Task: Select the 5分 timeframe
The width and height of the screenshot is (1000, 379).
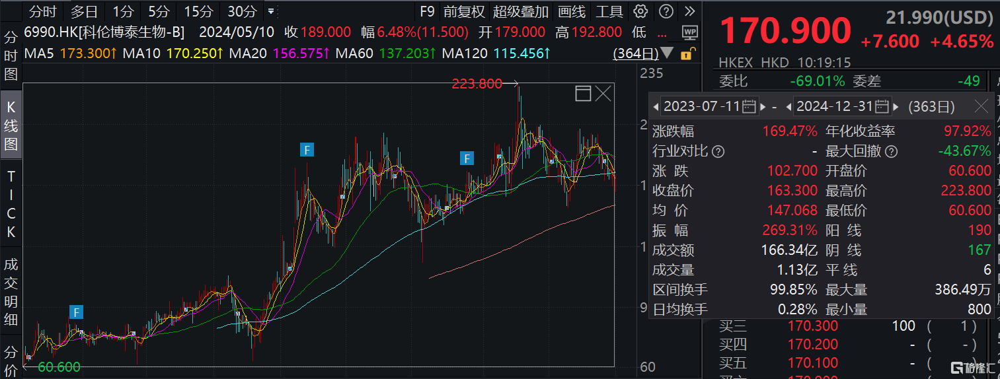Action: [x=159, y=11]
